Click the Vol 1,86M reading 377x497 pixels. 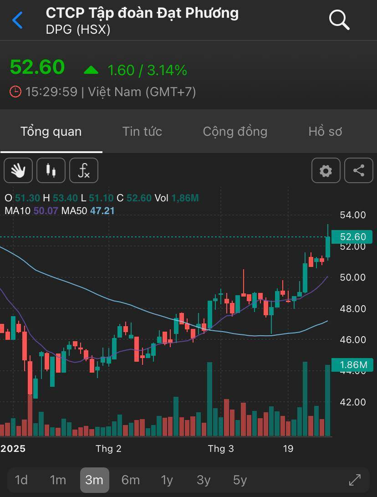click(177, 198)
